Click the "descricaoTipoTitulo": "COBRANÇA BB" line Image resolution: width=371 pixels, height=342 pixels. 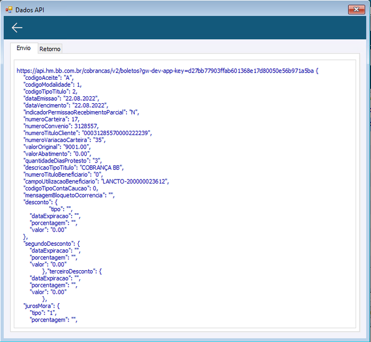click(74, 168)
